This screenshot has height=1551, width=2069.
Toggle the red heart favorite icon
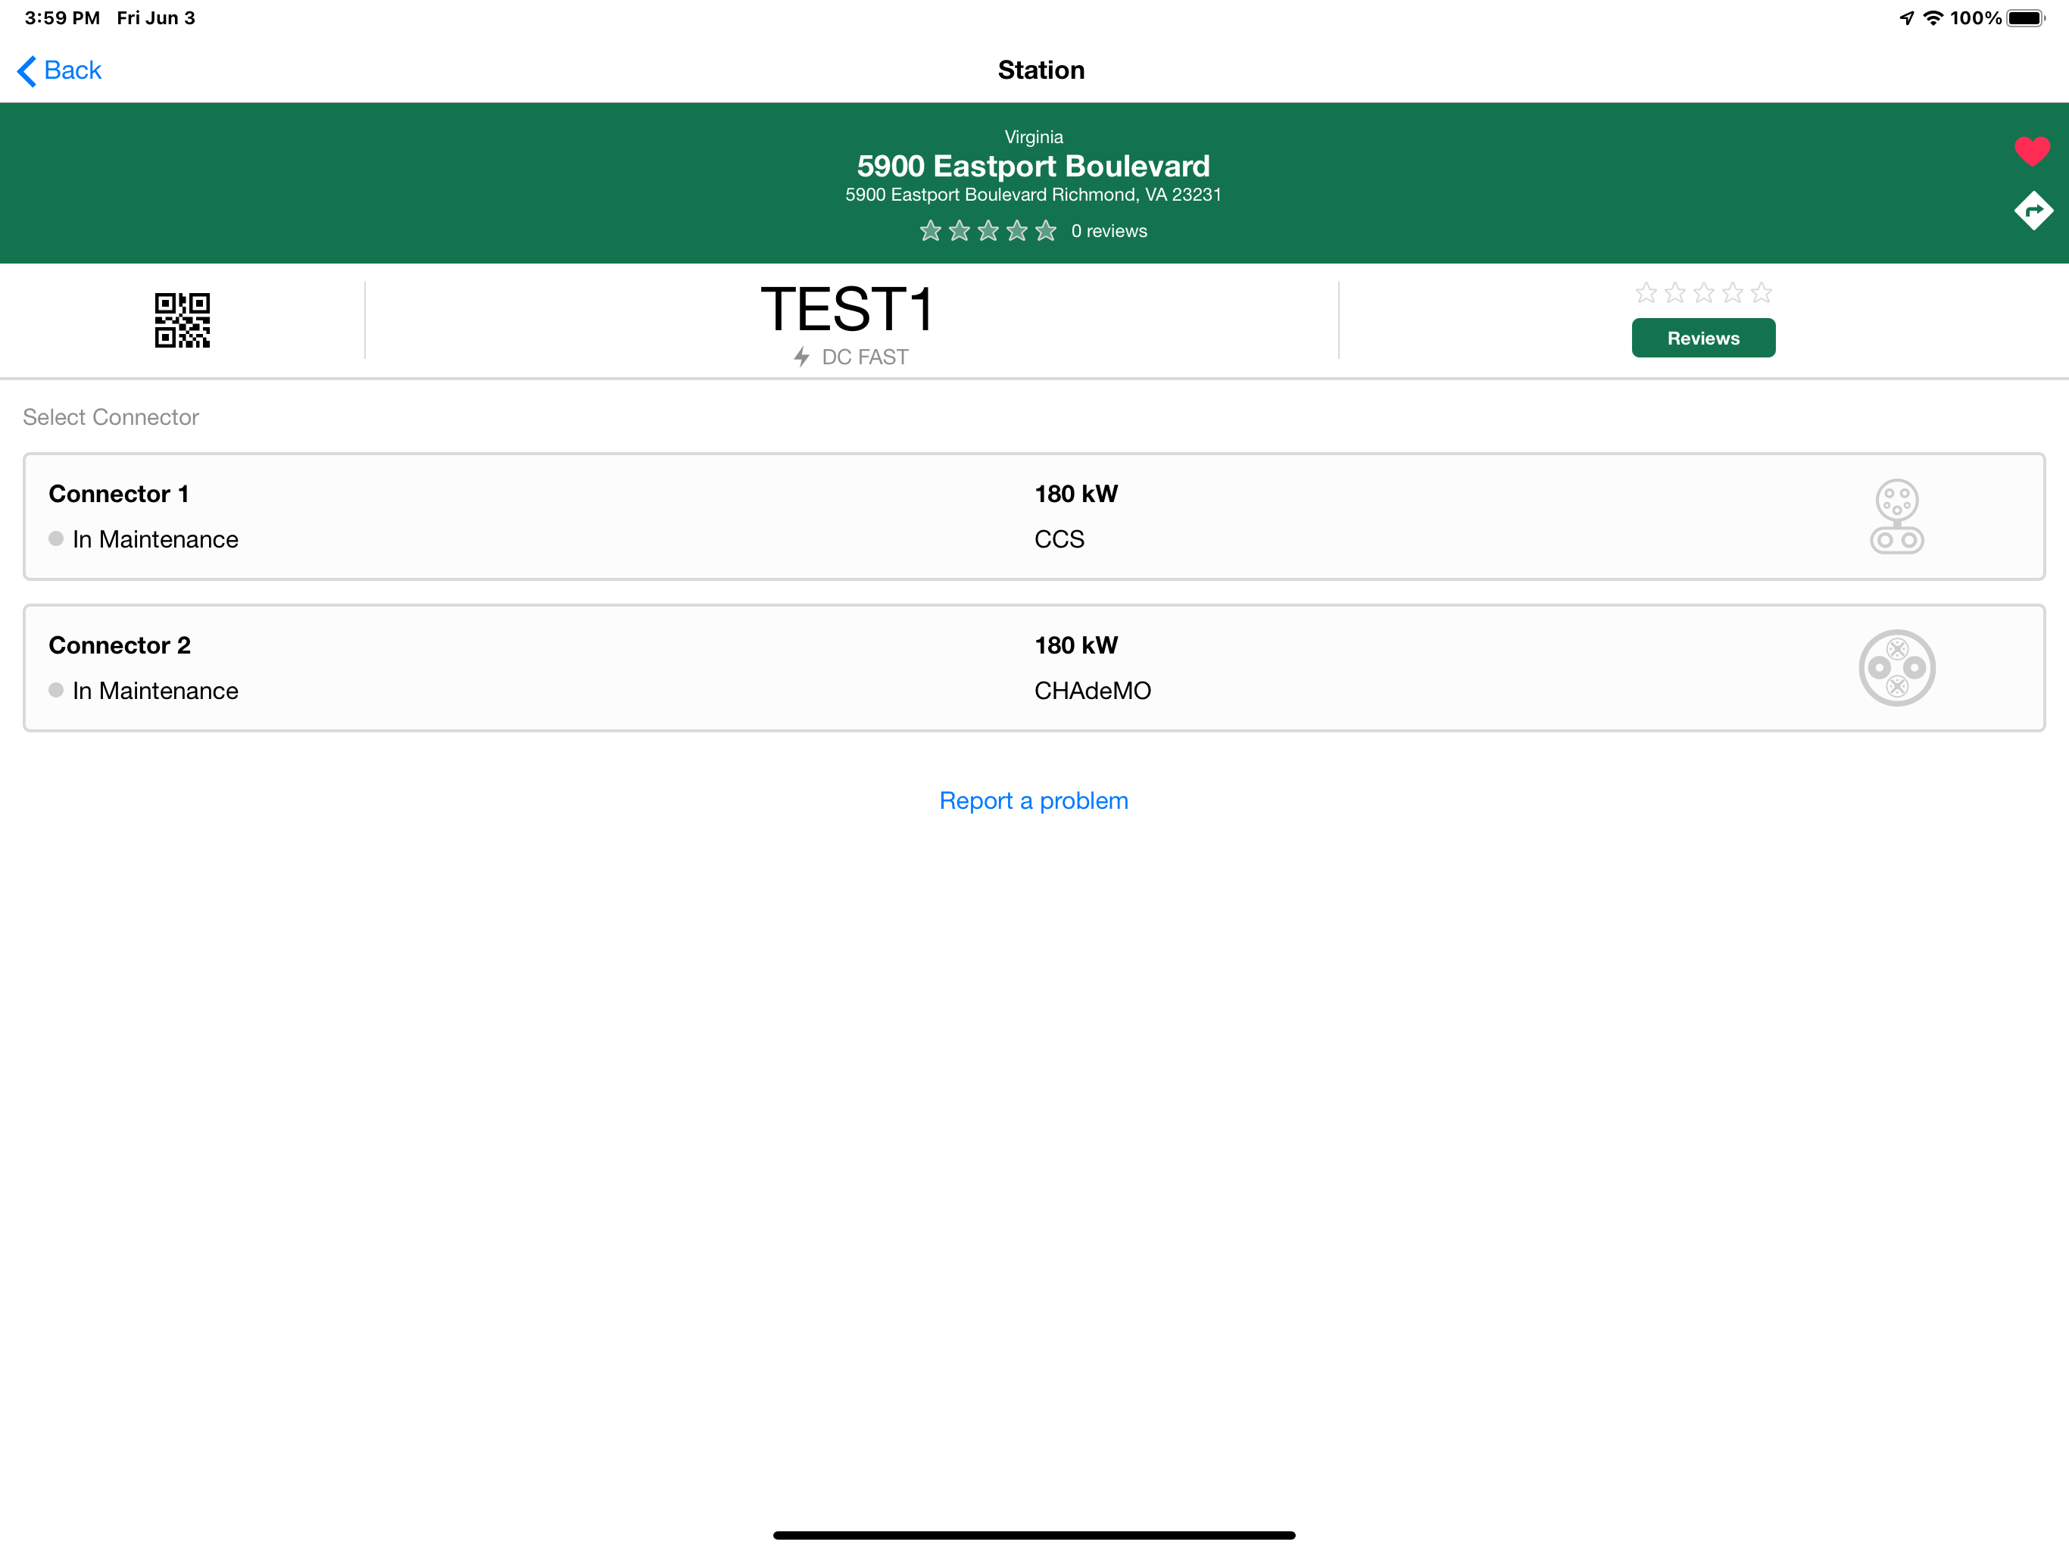2032,151
